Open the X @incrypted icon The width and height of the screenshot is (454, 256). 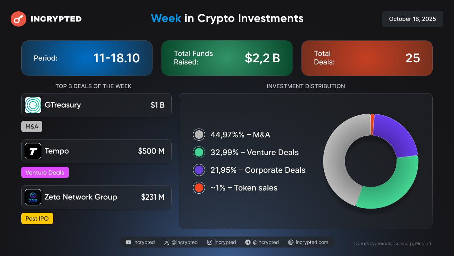(x=167, y=242)
